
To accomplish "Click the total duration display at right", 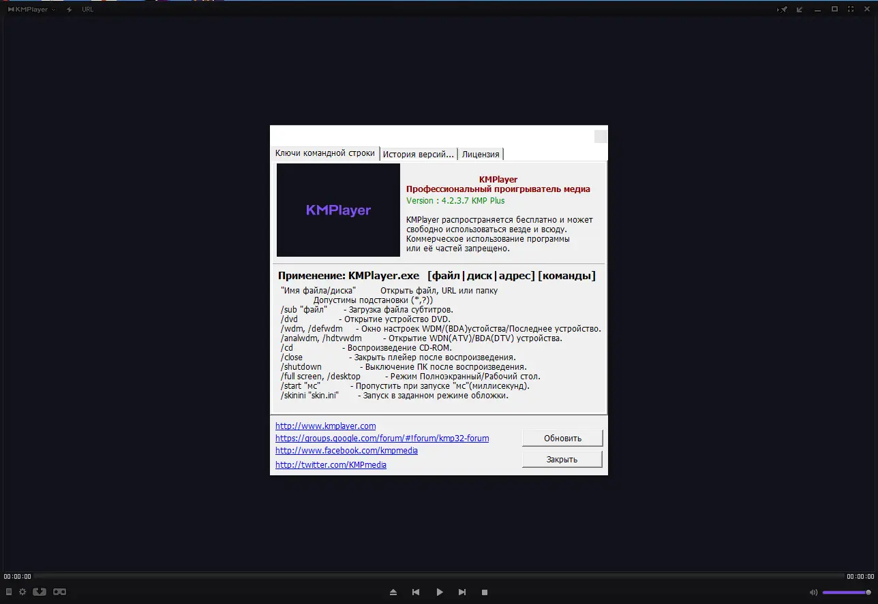I will point(860,577).
